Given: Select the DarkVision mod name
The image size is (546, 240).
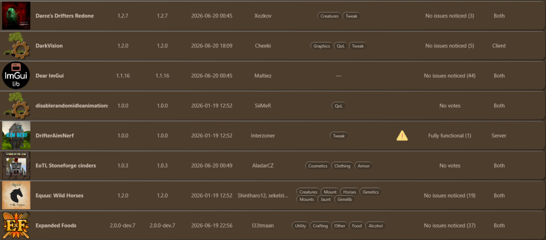Looking at the screenshot, I should point(49,46).
